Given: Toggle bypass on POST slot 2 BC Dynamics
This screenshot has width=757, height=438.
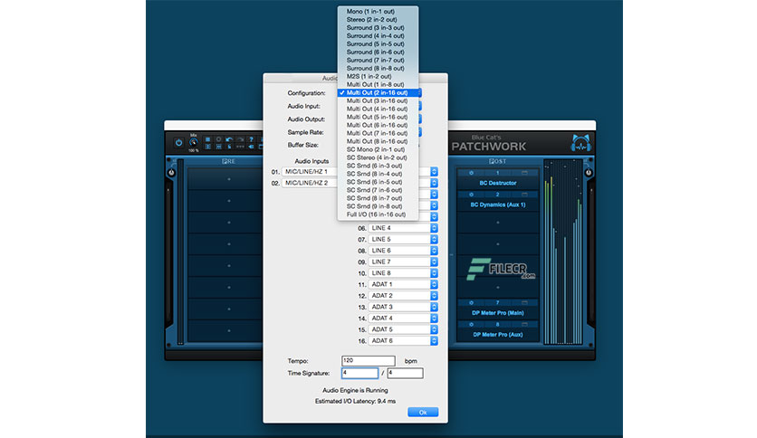Looking at the screenshot, I should pyautogui.click(x=471, y=195).
